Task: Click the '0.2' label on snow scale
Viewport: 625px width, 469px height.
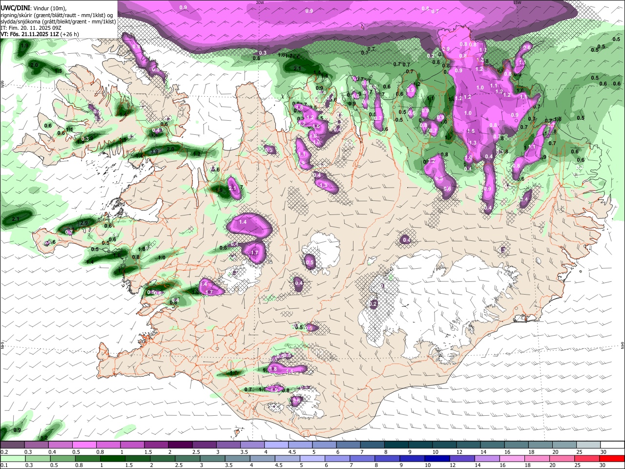Action: pos(4,452)
